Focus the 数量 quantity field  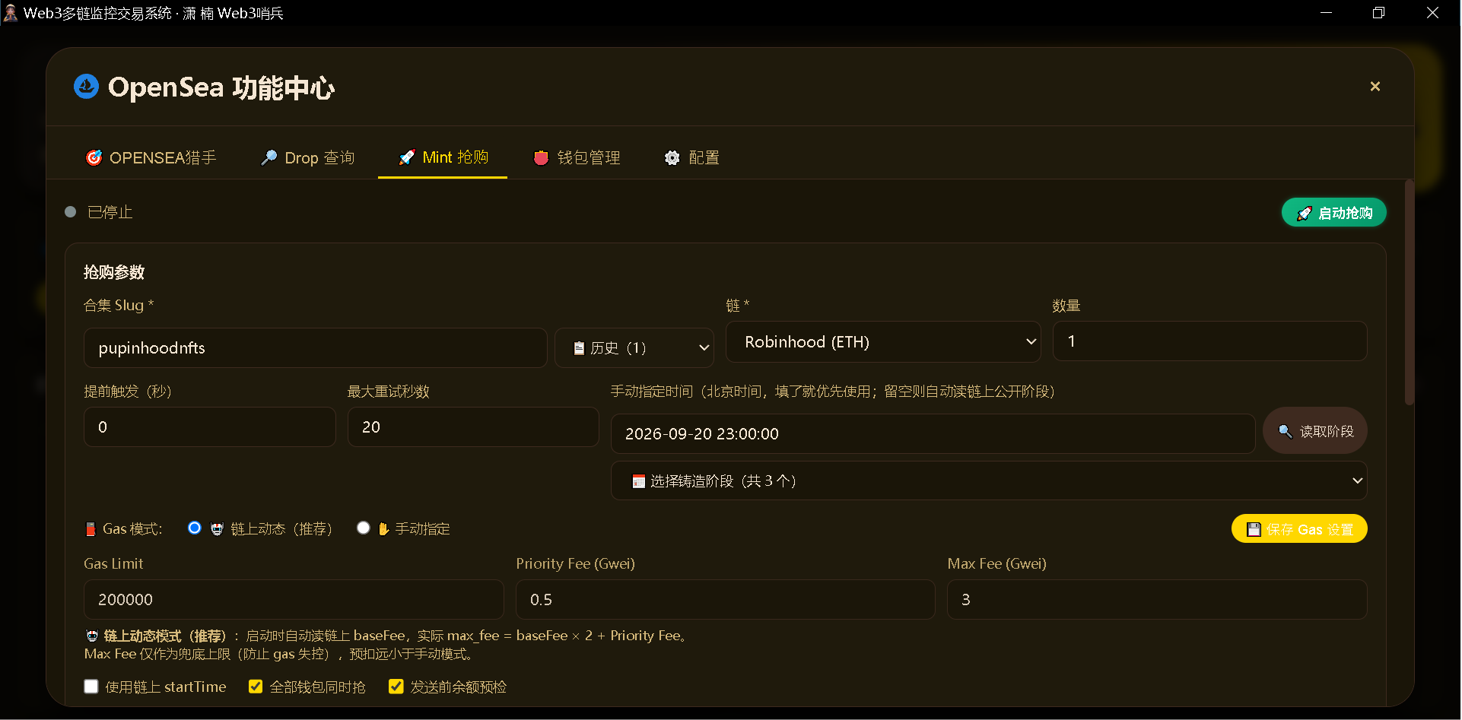(1209, 341)
